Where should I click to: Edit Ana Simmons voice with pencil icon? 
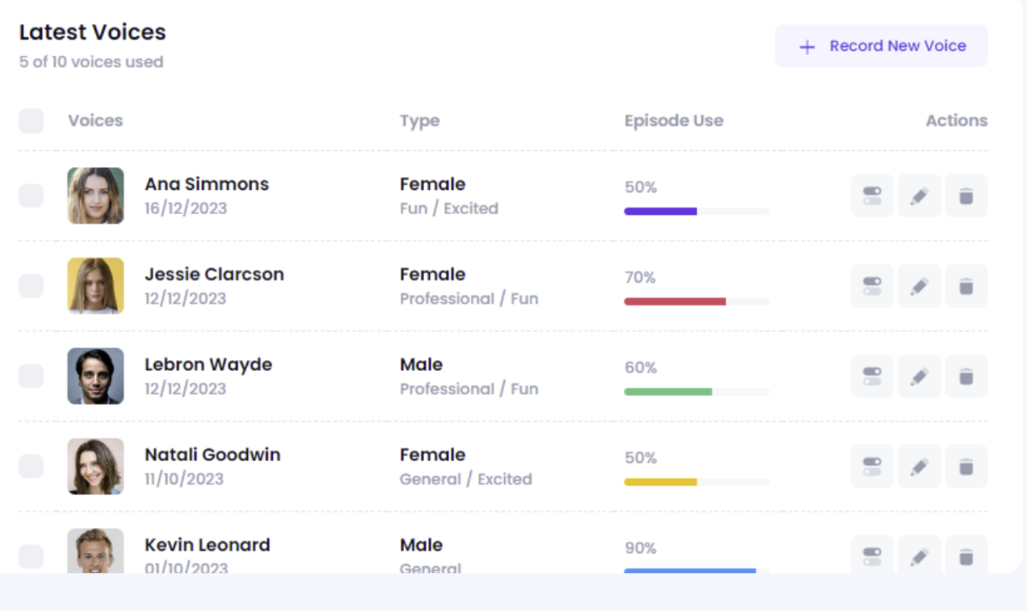click(919, 196)
